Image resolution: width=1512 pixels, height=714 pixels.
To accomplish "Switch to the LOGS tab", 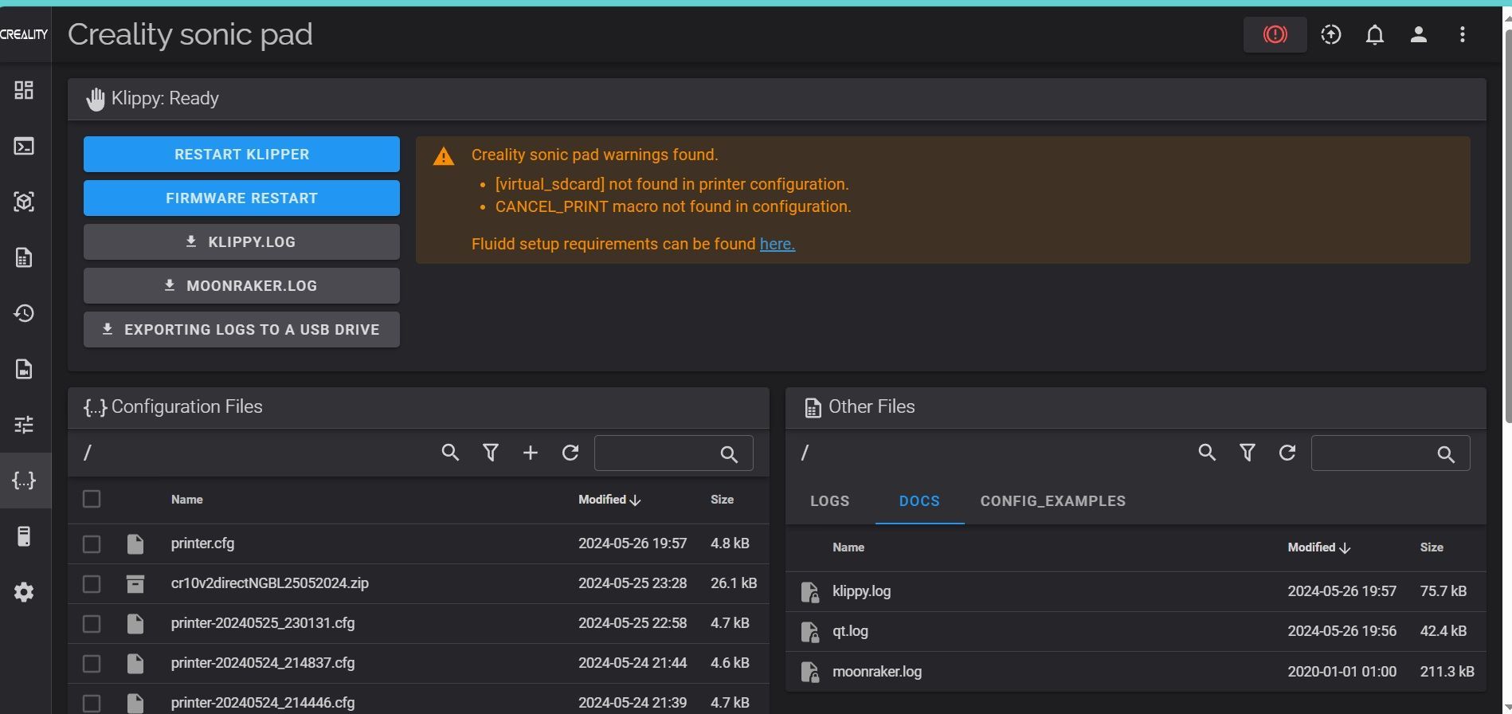I will pos(829,501).
